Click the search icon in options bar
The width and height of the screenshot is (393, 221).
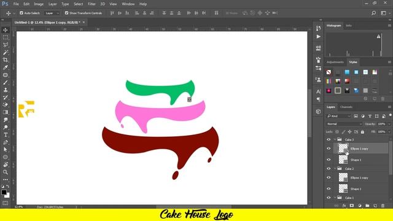click(373, 13)
